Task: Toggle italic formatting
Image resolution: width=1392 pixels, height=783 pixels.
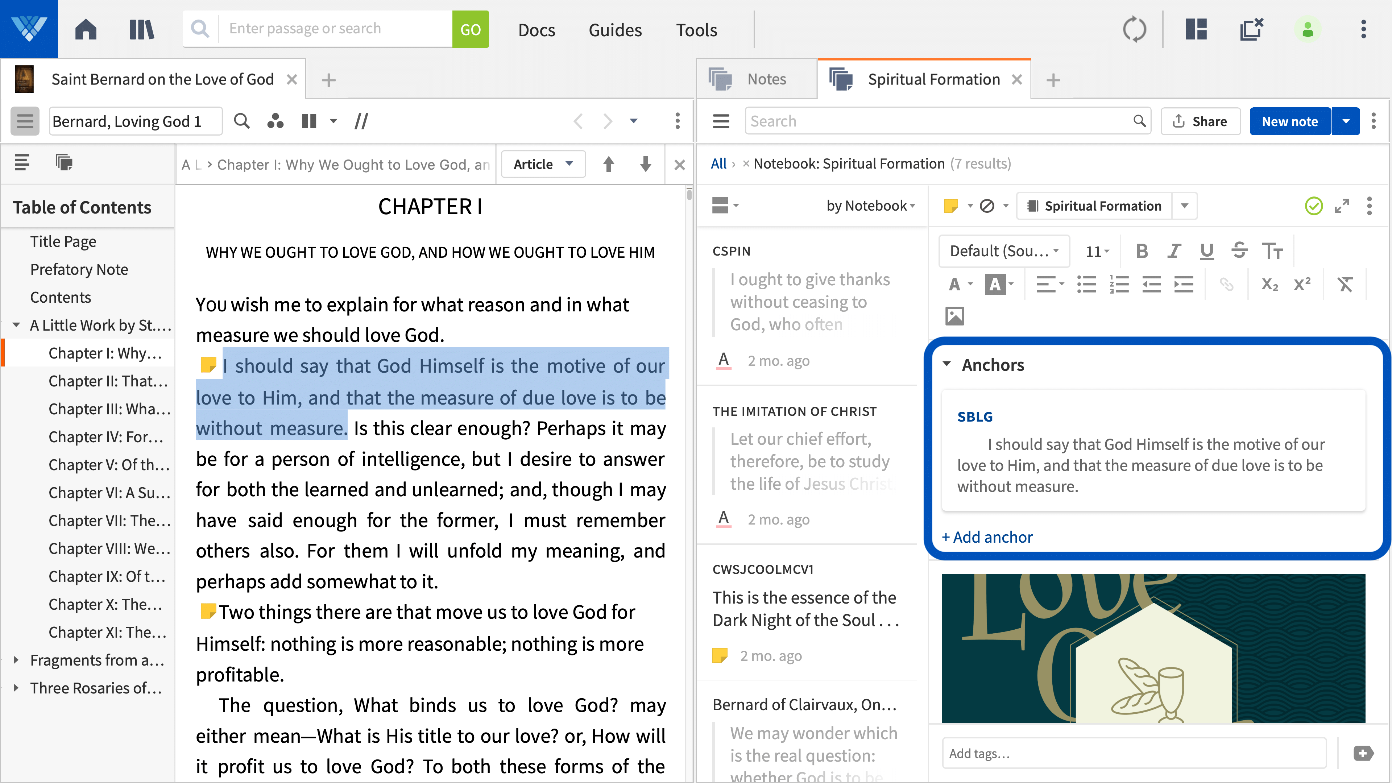Action: click(x=1174, y=251)
